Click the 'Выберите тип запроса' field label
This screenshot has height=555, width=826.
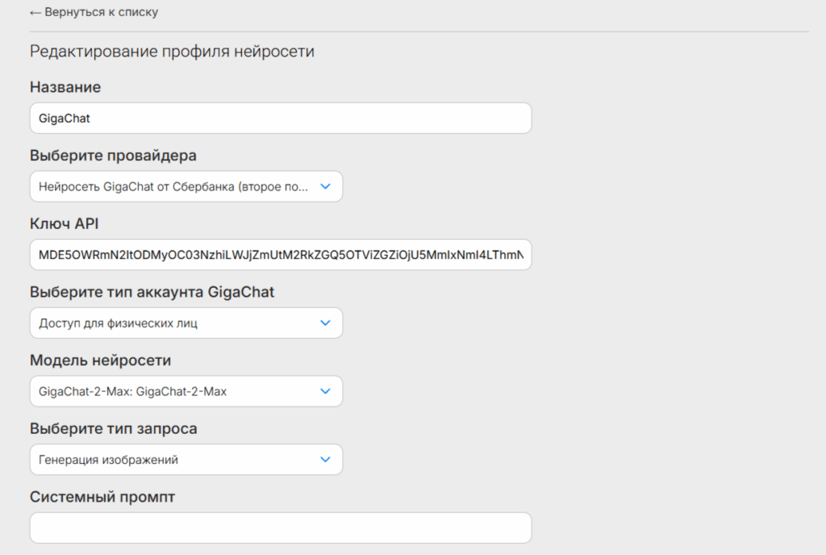pos(113,428)
